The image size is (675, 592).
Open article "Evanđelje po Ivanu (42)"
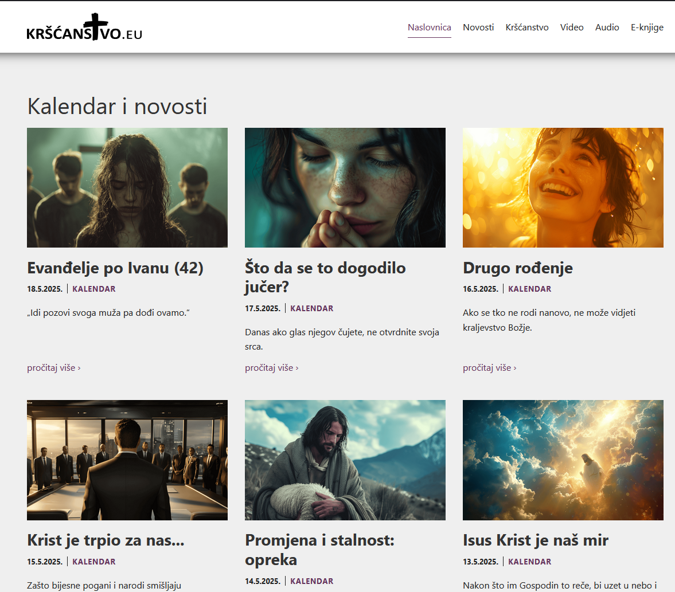115,268
